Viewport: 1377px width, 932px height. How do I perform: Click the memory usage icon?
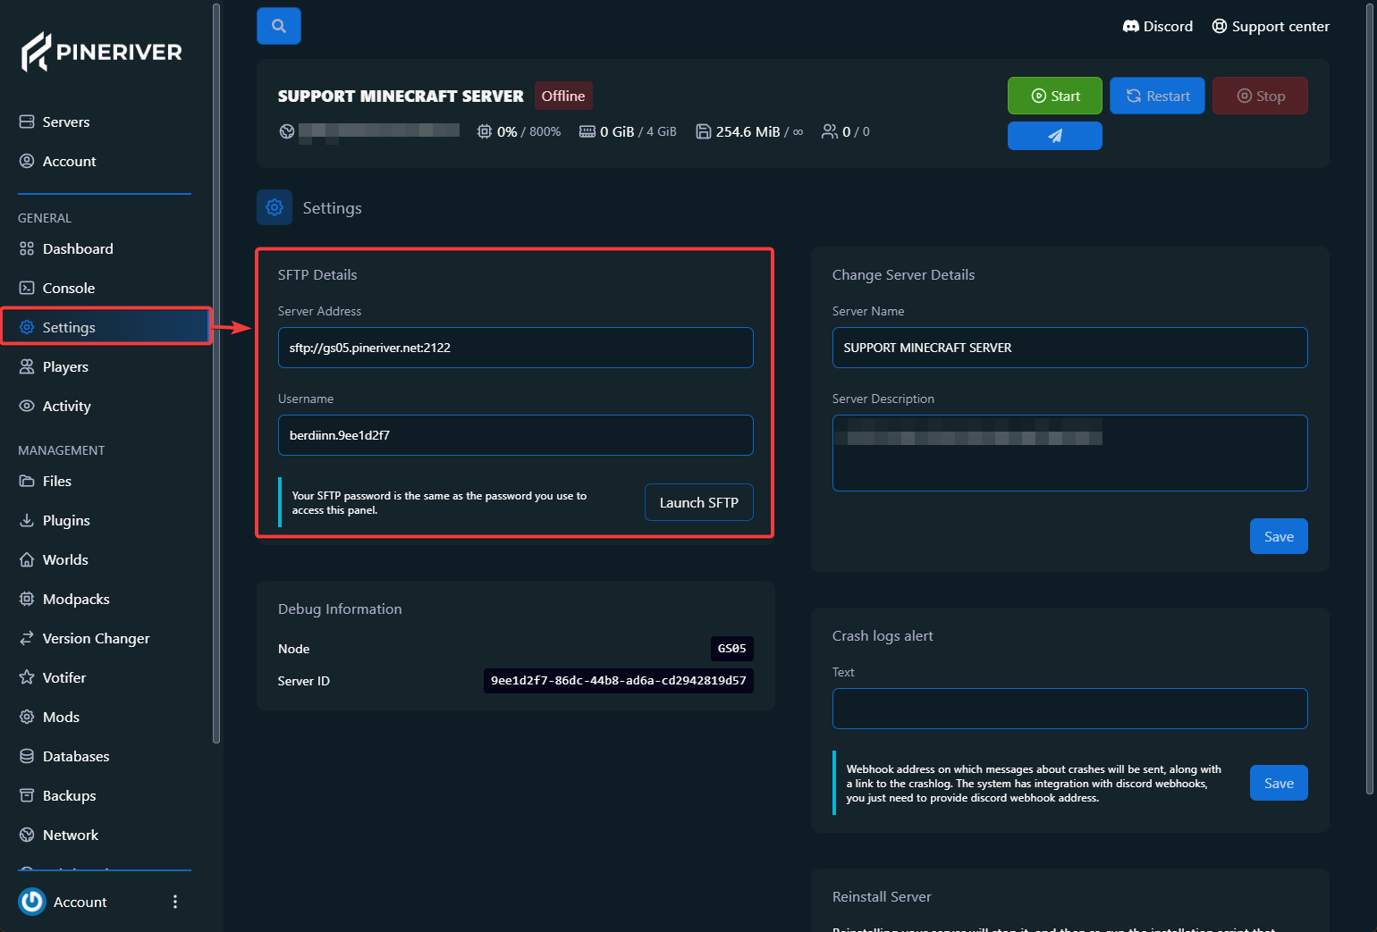(587, 131)
